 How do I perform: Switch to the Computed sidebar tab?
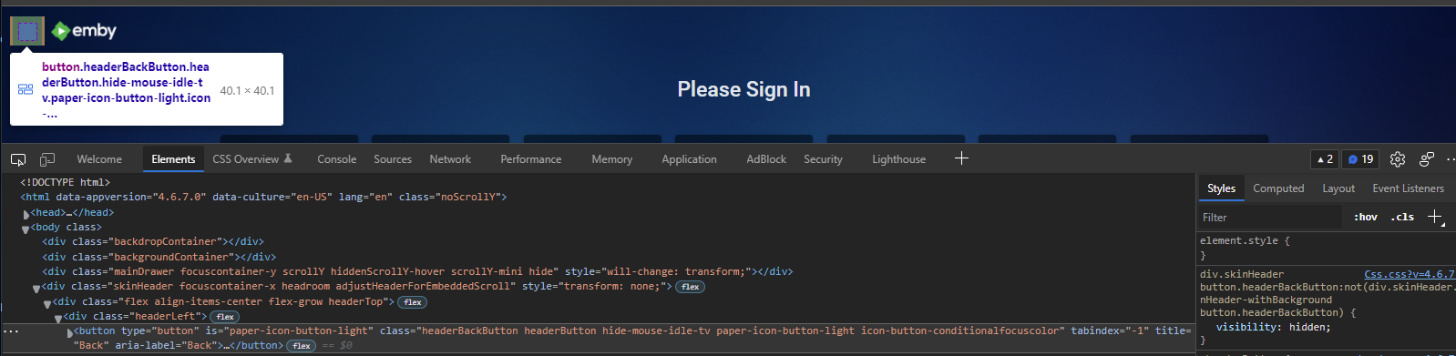[1278, 188]
